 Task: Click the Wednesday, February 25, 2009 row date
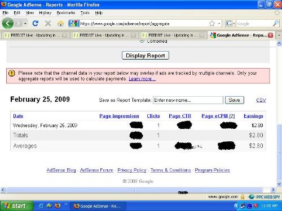(x=45, y=125)
